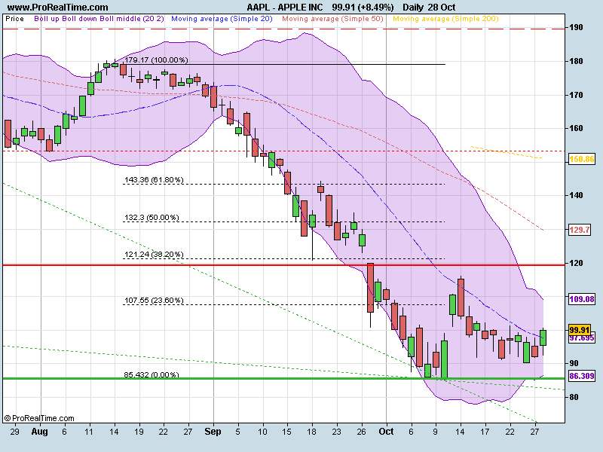Click the 80 price axis label

point(574,397)
